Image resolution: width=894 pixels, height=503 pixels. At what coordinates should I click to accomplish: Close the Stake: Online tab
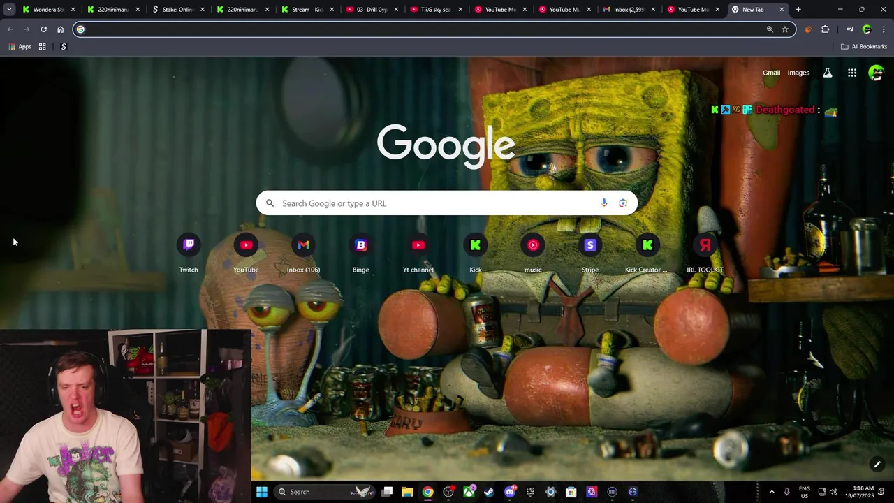tap(203, 10)
